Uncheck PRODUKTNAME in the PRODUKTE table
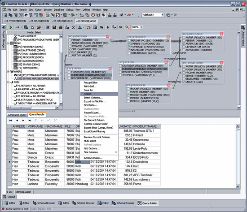Screen dimensions: 247x212 (x=128, y=95)
